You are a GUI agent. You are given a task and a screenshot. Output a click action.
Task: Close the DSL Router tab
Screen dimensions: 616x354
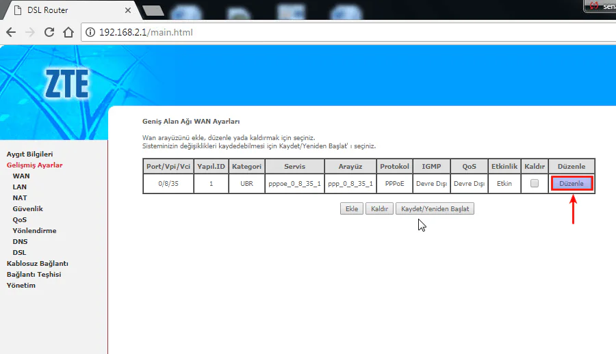pos(128,10)
